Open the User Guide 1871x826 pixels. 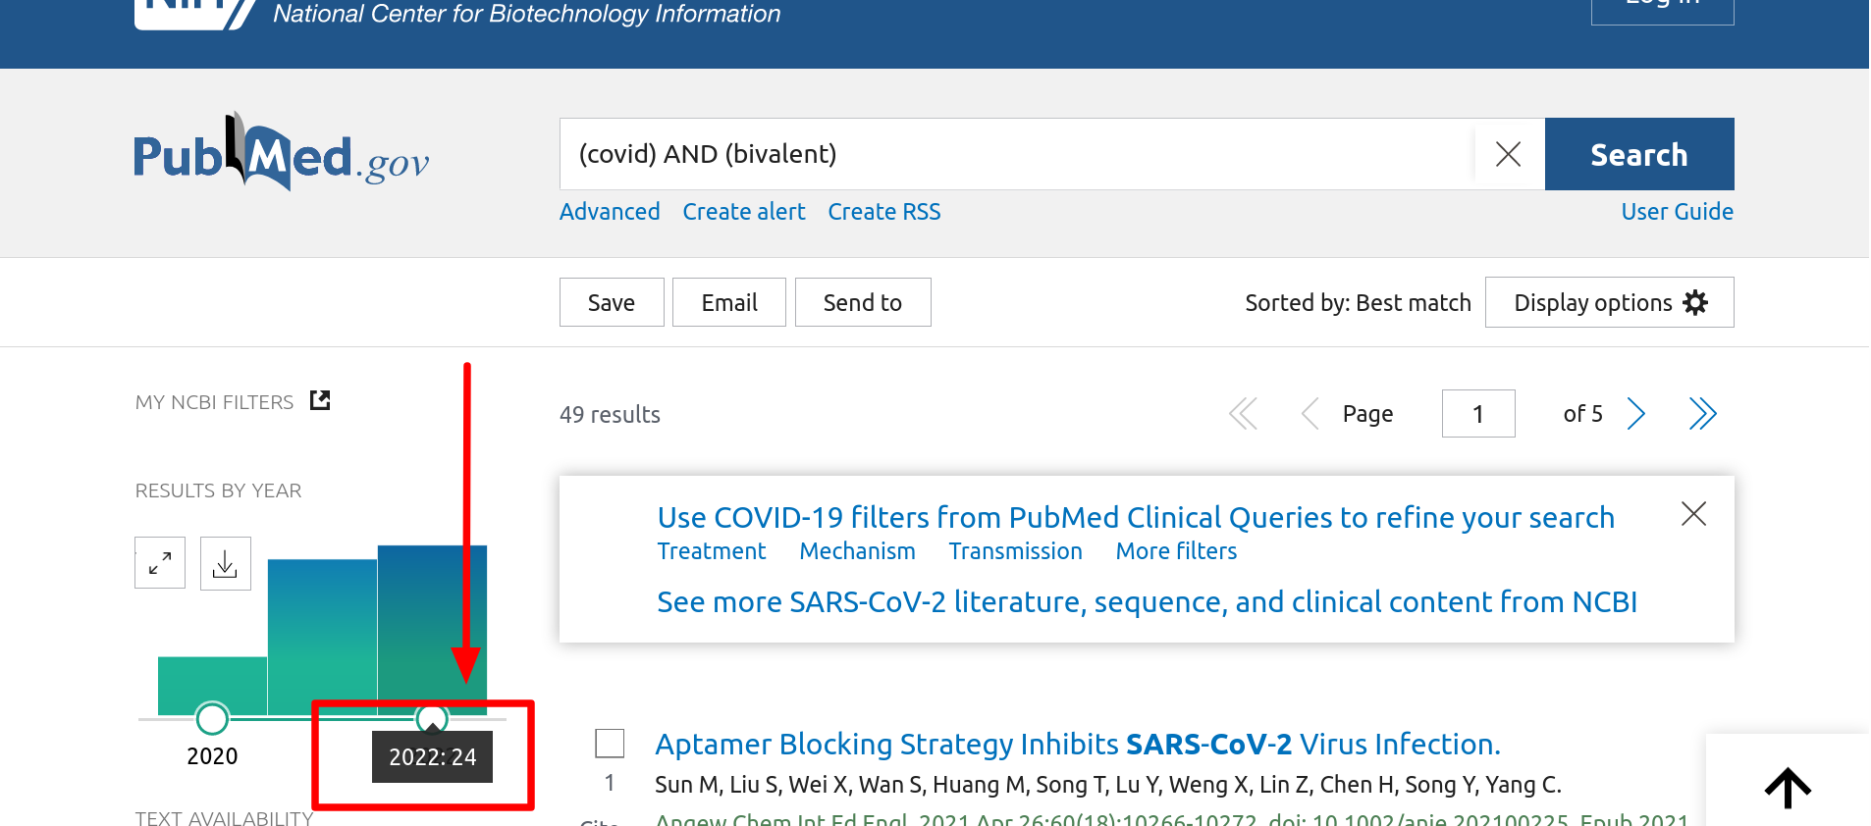point(1677,212)
